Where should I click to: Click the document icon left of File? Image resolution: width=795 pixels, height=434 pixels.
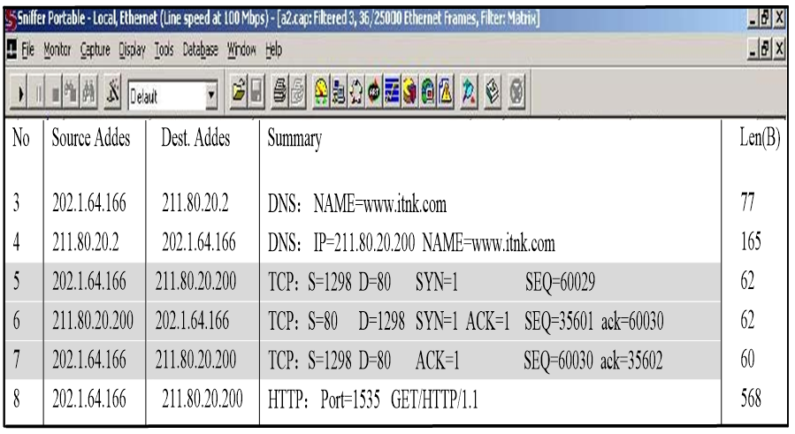(x=11, y=49)
